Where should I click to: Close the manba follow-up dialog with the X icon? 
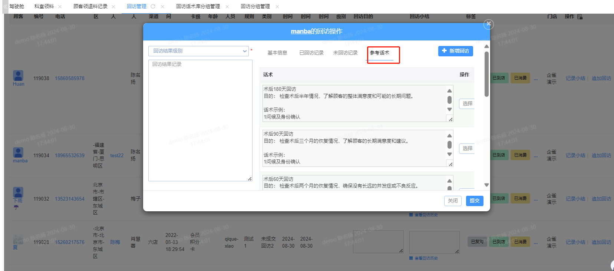point(488,24)
